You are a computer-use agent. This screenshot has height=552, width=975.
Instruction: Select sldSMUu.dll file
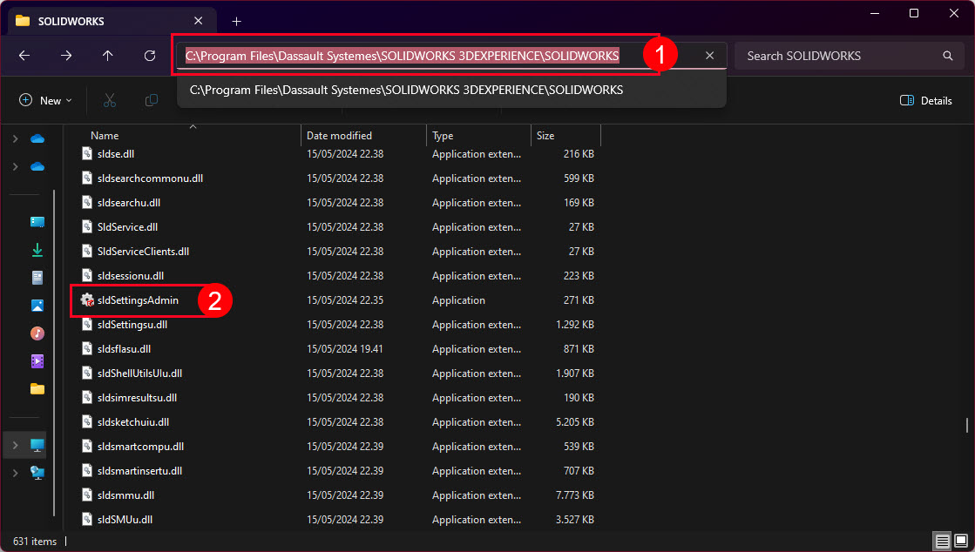tap(125, 520)
